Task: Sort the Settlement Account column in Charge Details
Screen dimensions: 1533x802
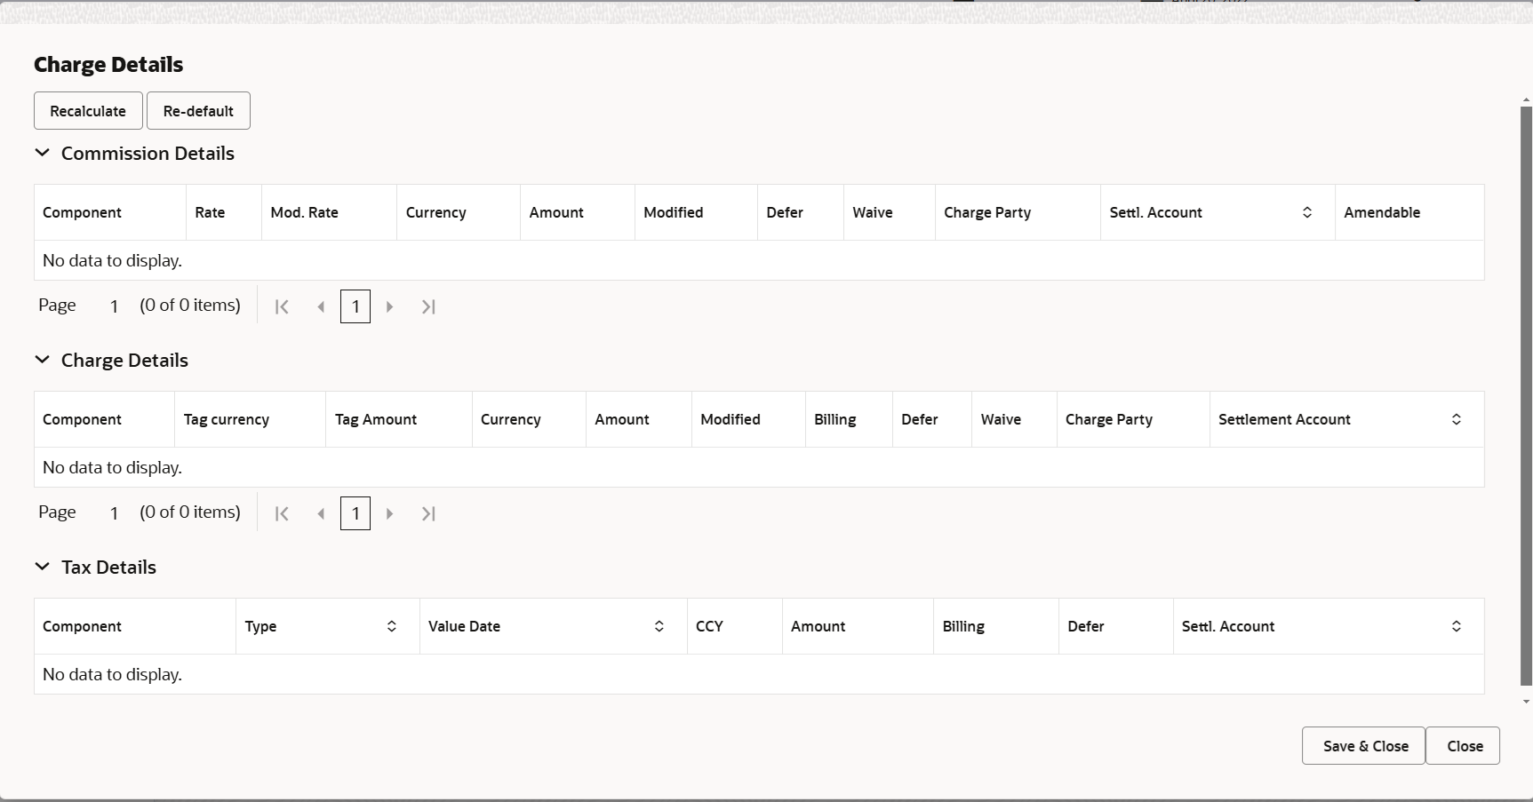Action: coord(1455,418)
